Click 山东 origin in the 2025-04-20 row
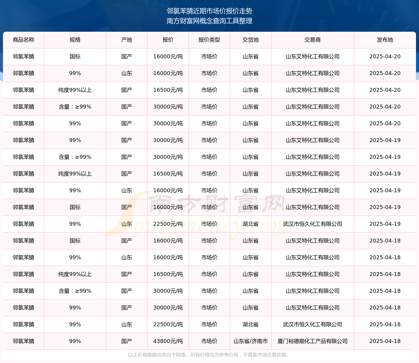The height and width of the screenshot is (363, 419). click(x=127, y=73)
